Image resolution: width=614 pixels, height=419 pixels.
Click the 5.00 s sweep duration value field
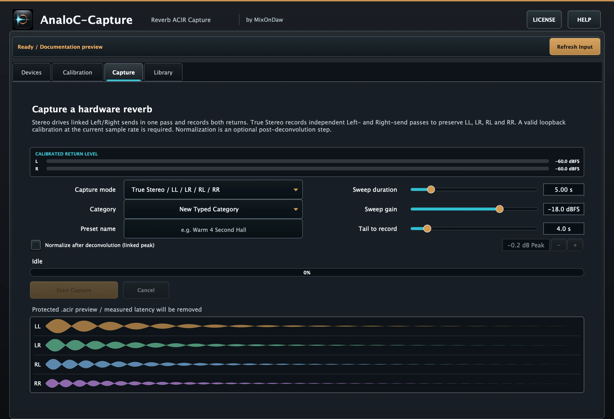[563, 190]
